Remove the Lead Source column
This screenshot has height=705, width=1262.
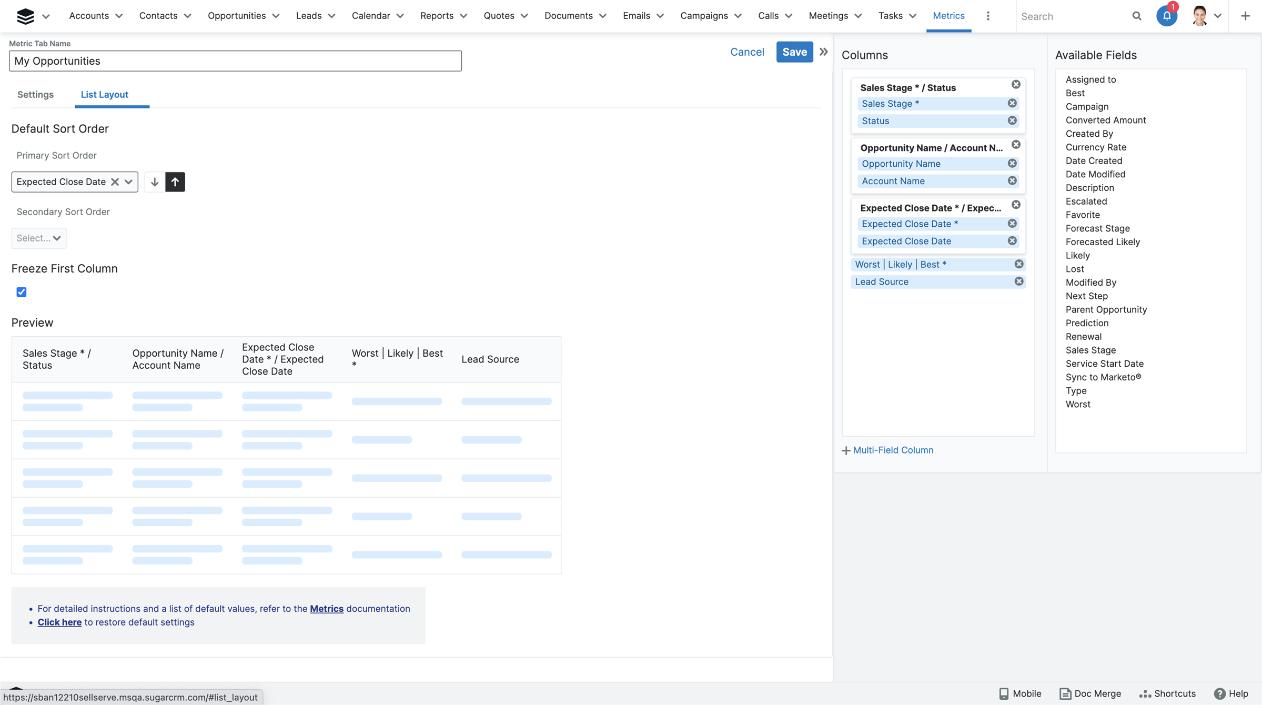[1019, 281]
